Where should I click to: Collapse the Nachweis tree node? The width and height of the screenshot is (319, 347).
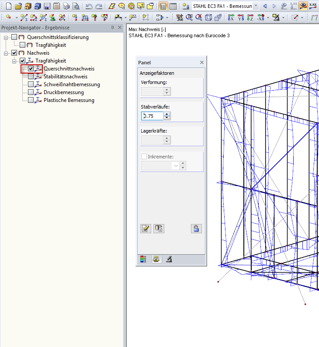click(6, 53)
